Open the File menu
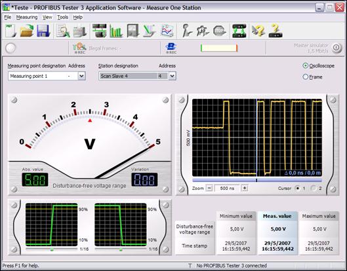Screen dimensions: 347x271 (x=7, y=17)
